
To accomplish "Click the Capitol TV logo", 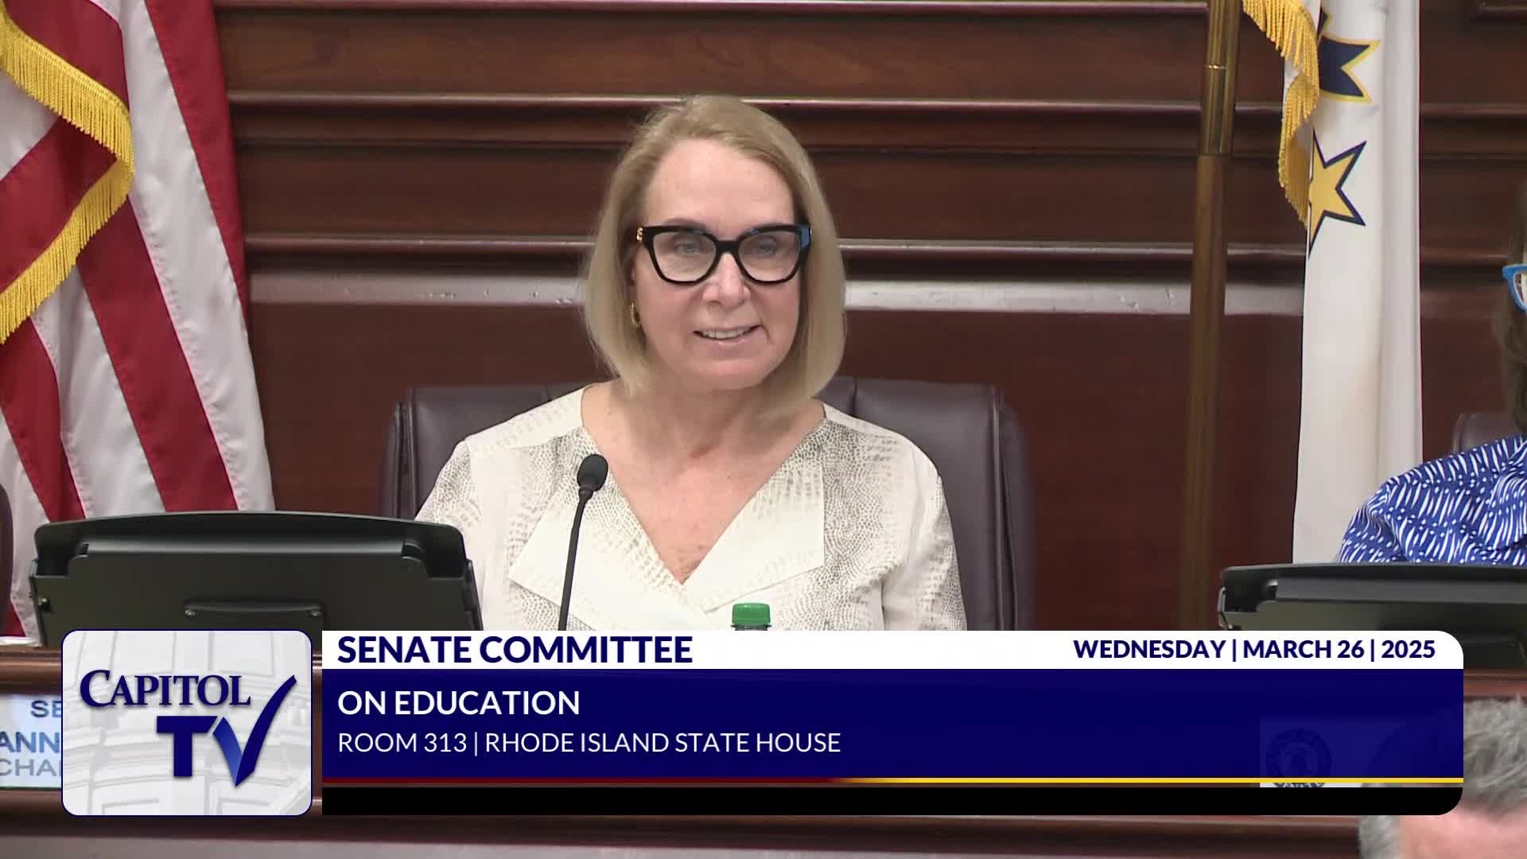I will [x=187, y=722].
